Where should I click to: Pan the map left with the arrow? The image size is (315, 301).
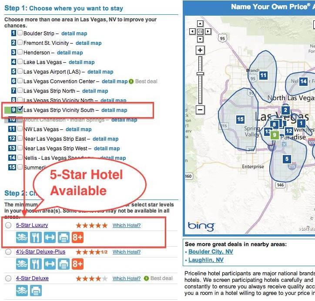point(192,31)
